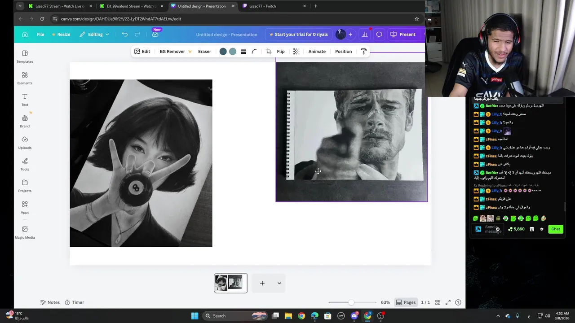Open the Templates panel in sidebar

point(25,57)
